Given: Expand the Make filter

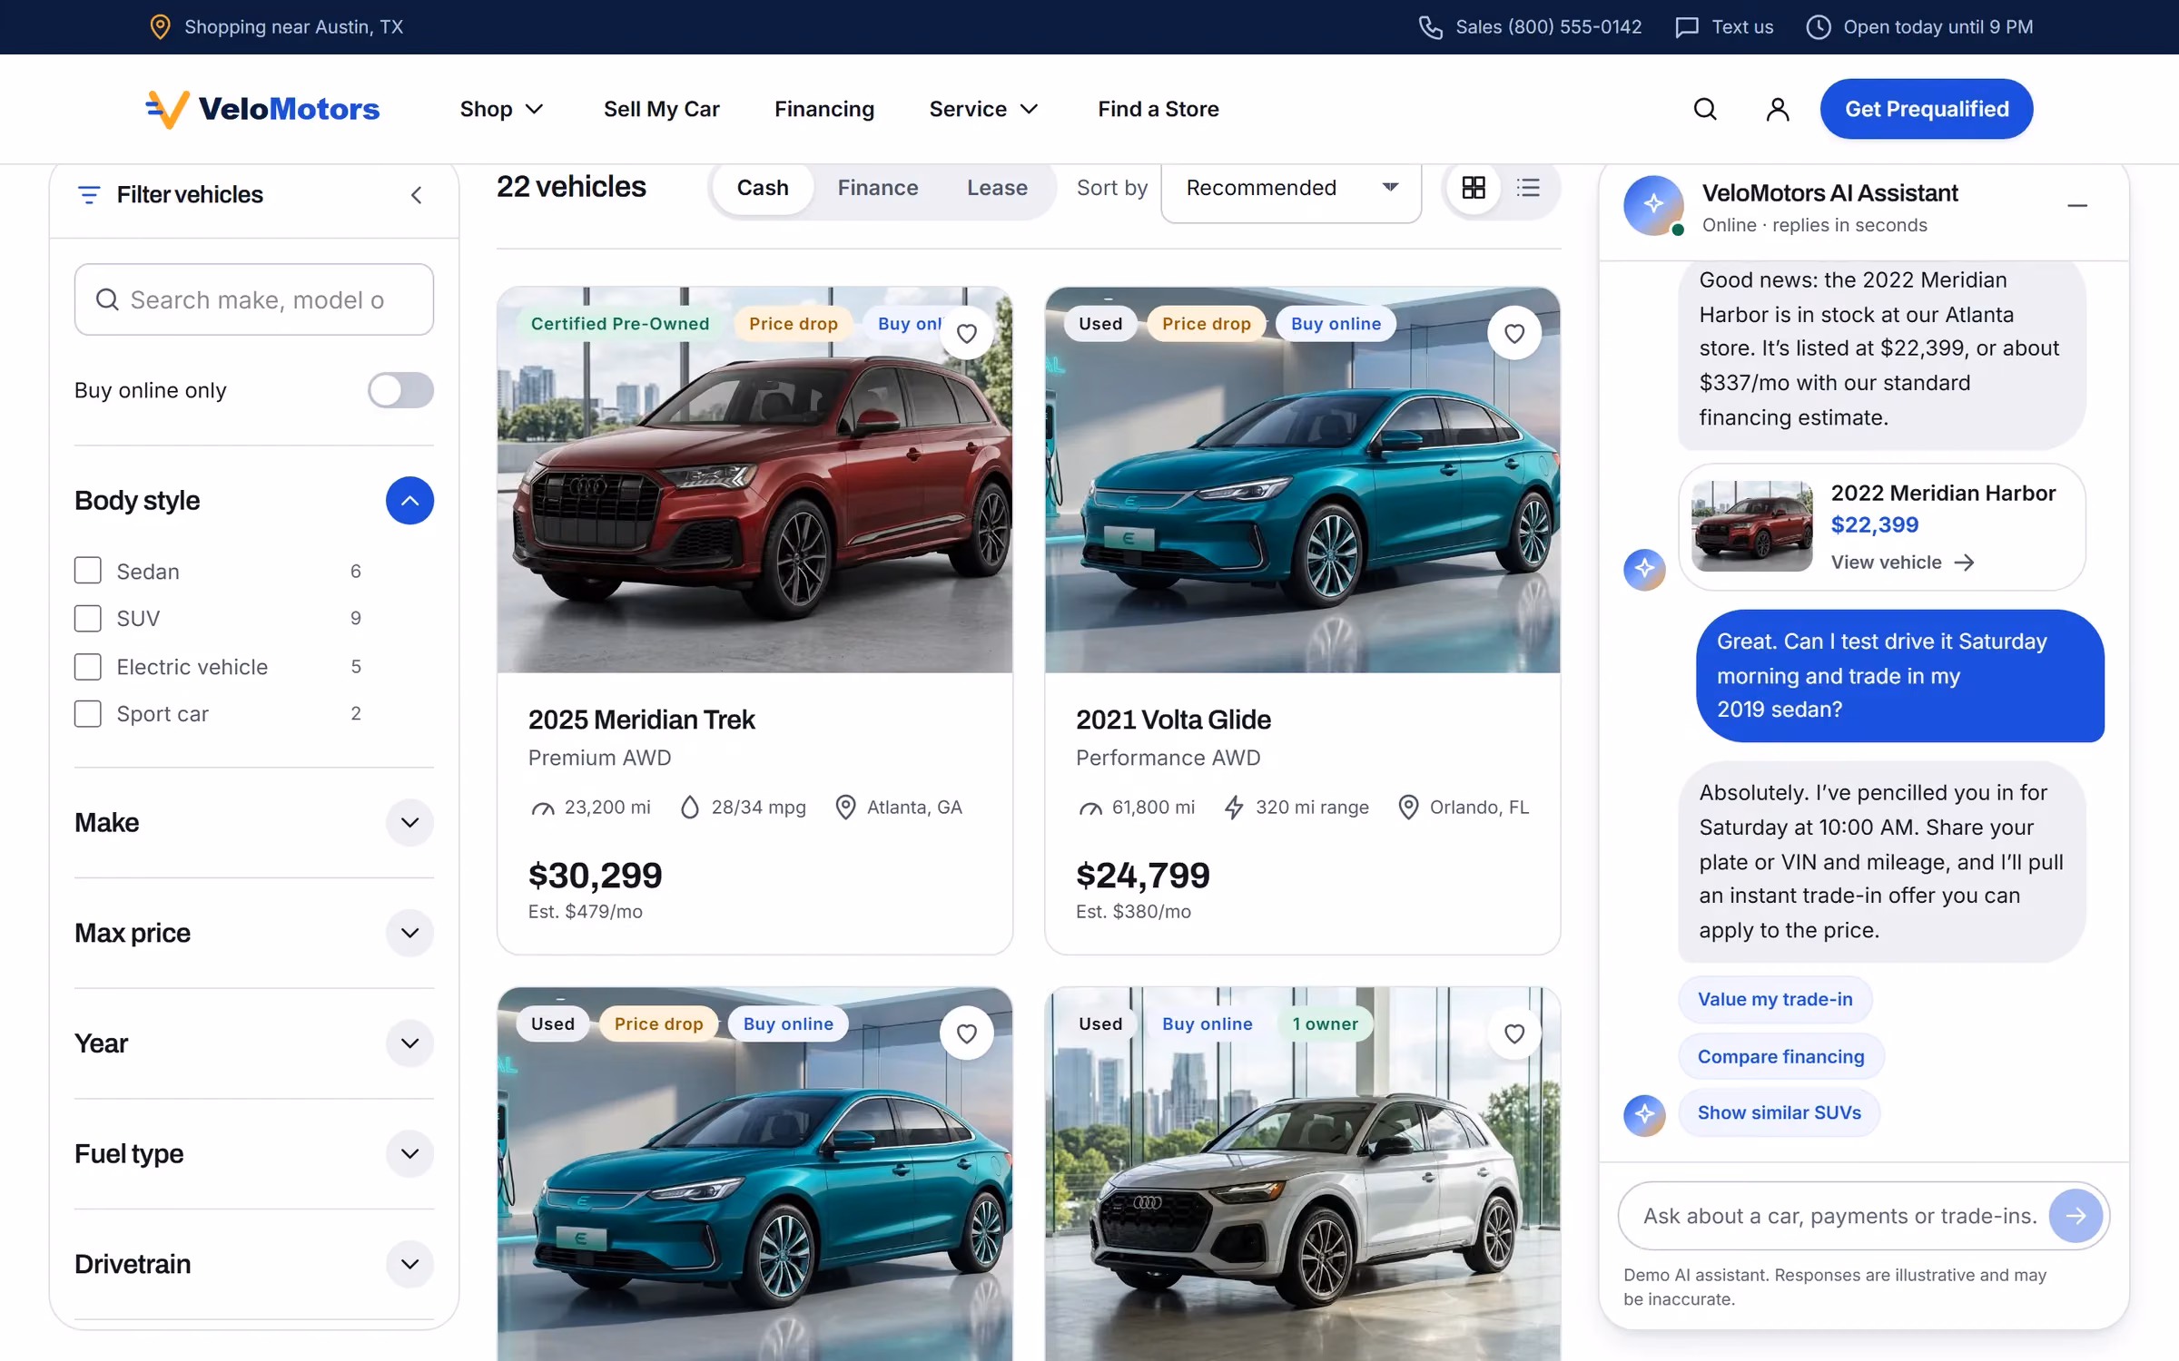Looking at the screenshot, I should pyautogui.click(x=409, y=823).
